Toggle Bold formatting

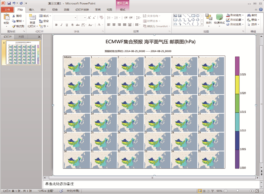56,25
